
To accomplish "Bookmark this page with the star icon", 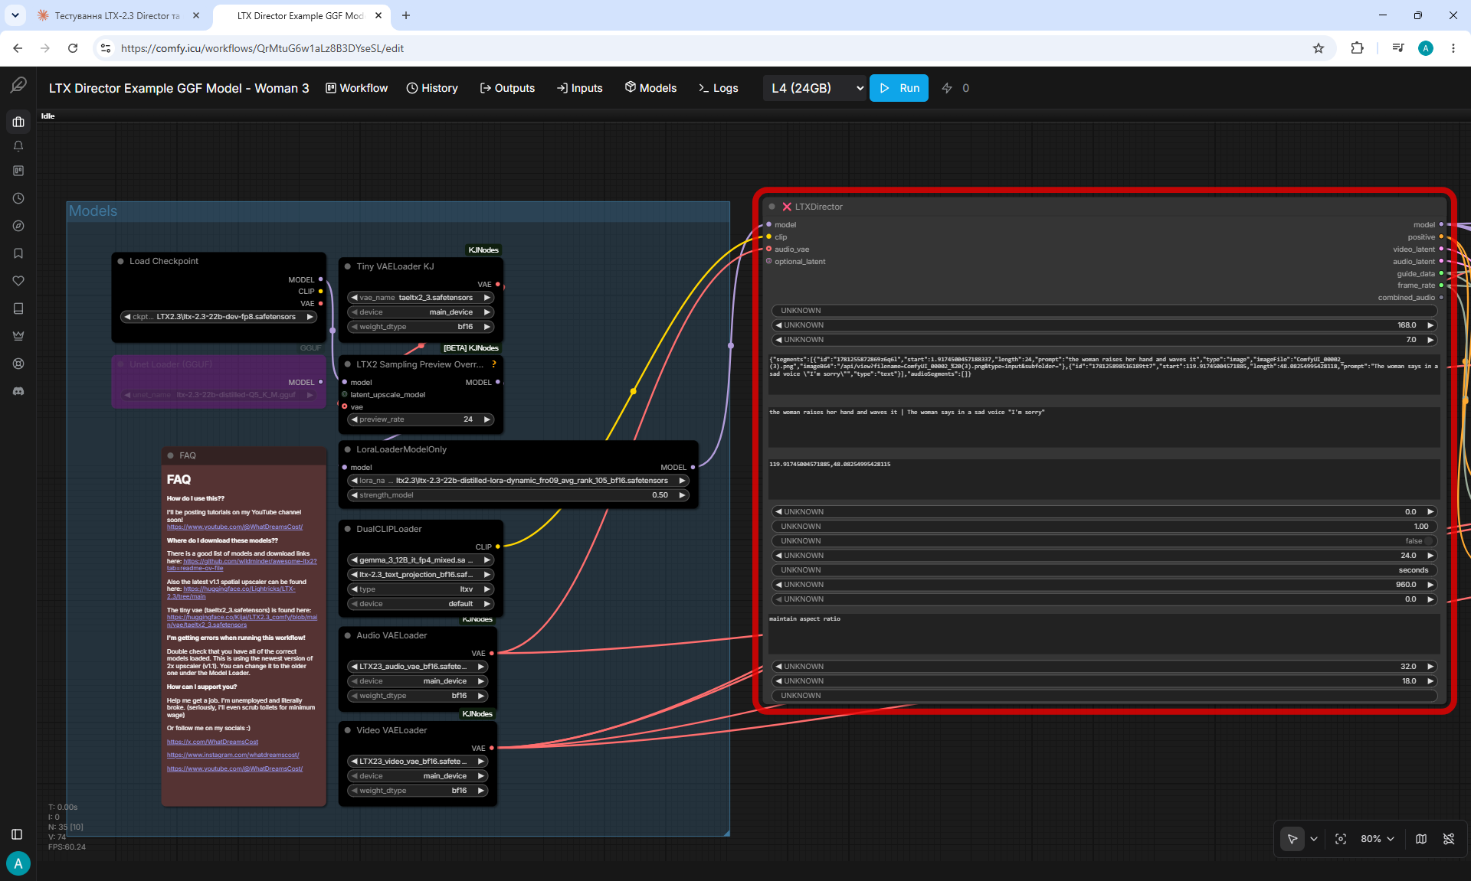I will coord(1319,48).
